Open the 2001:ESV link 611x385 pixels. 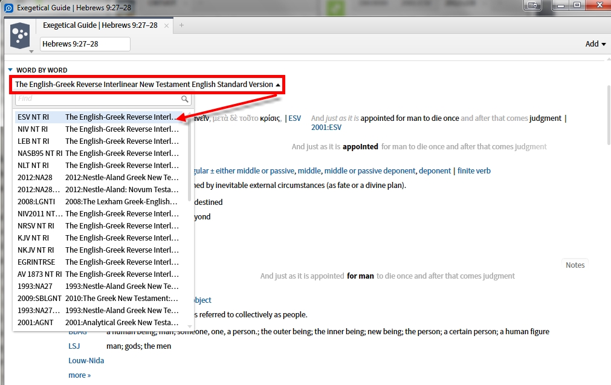pyautogui.click(x=326, y=127)
